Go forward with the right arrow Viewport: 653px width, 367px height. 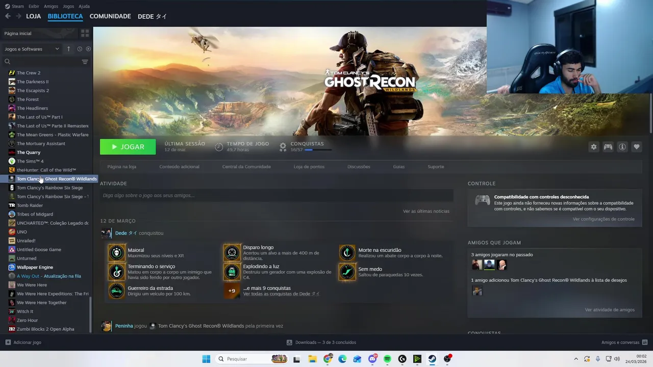18,16
